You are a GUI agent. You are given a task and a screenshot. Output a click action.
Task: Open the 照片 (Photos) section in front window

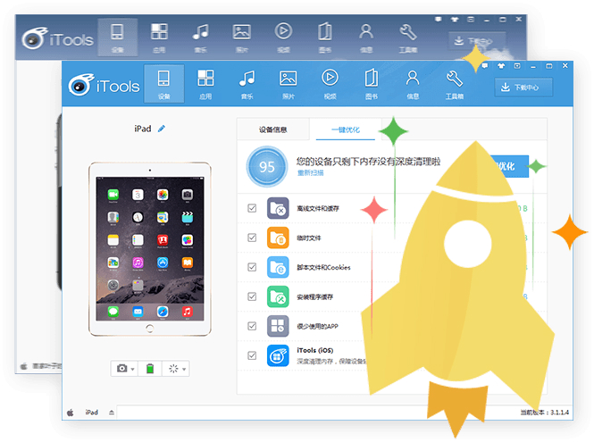click(x=289, y=84)
